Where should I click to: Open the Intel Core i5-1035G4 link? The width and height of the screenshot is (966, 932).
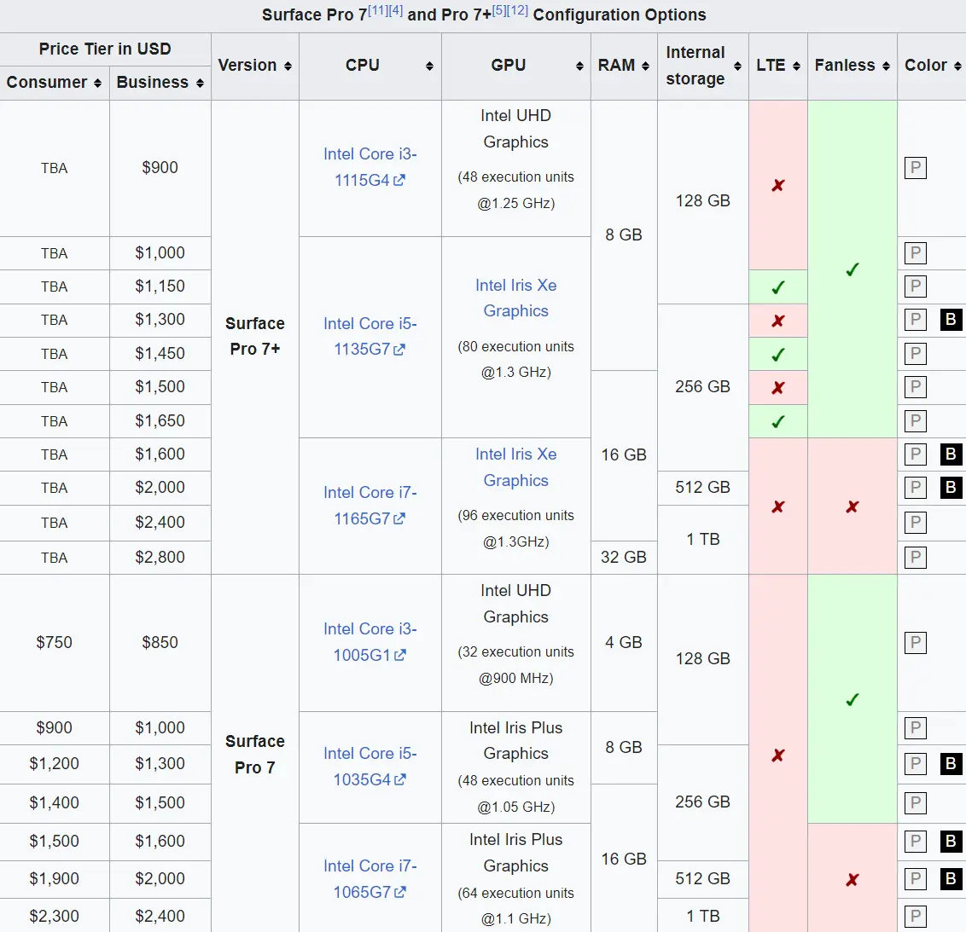(370, 767)
